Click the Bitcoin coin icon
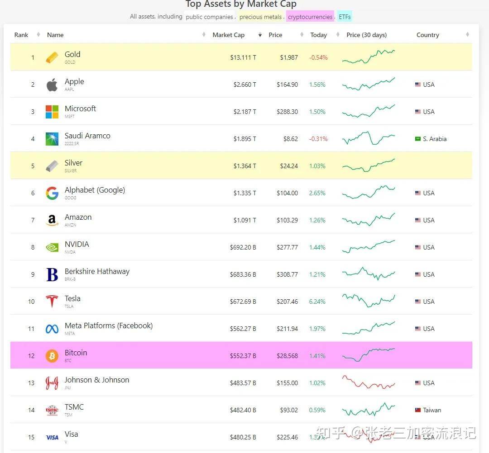 point(52,356)
